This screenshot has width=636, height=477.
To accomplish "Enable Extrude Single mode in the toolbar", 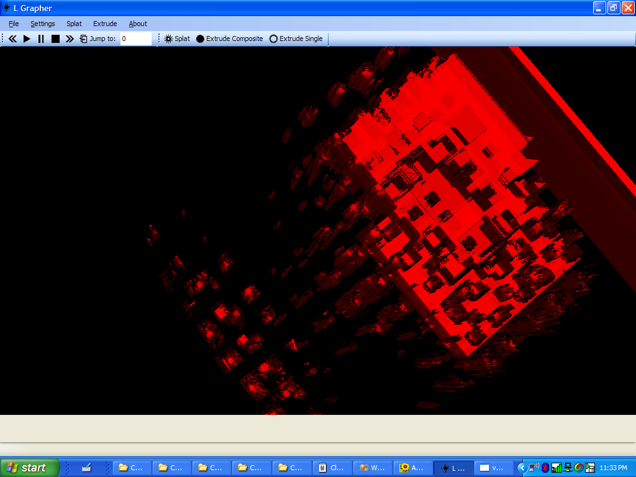I will tap(296, 39).
